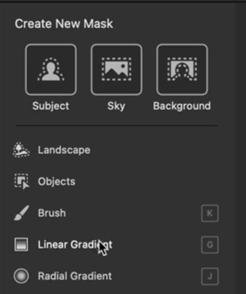Select Linear Gradient from the mask list

click(x=75, y=244)
